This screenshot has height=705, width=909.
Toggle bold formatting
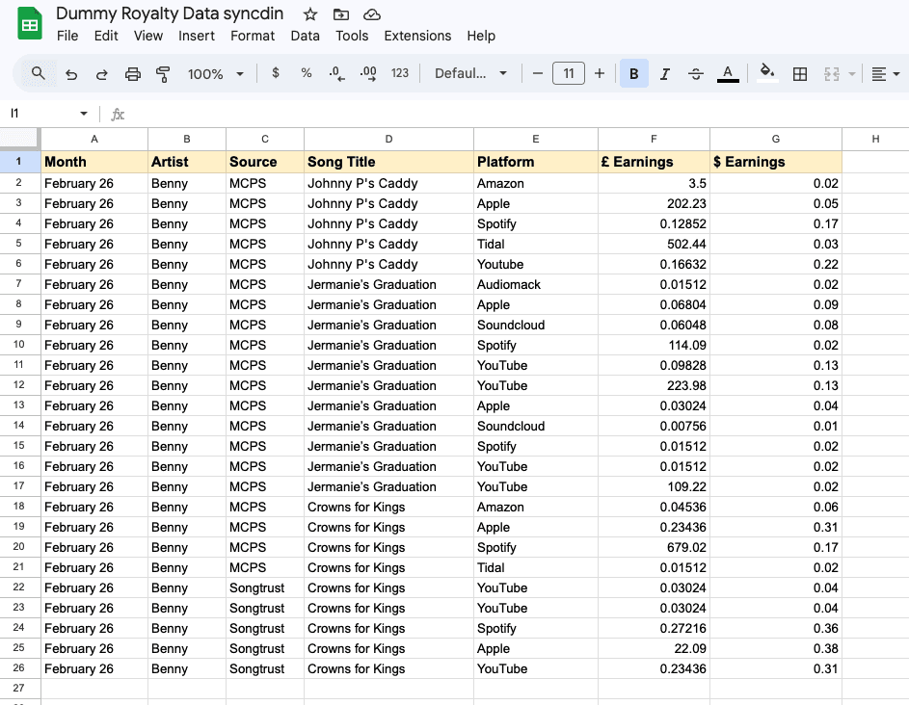coord(633,73)
